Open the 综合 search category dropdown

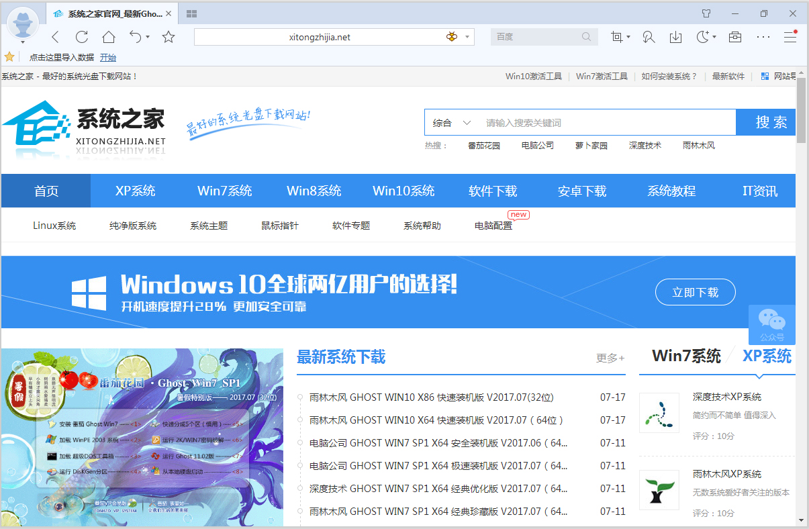[453, 123]
